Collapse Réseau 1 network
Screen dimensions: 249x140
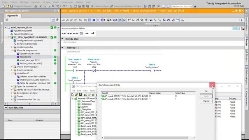tap(62, 47)
